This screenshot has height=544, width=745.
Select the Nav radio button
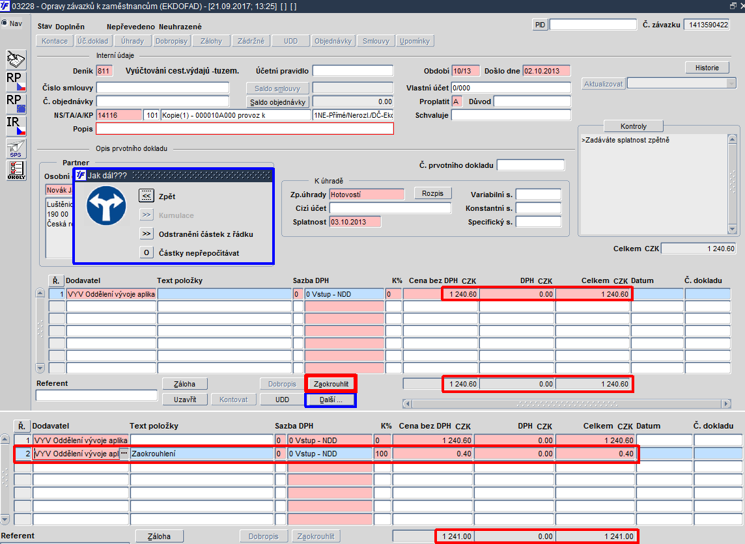tap(5, 23)
